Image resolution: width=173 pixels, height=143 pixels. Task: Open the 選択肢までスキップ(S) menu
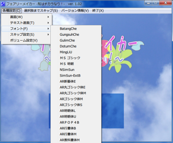click(x=41, y=11)
